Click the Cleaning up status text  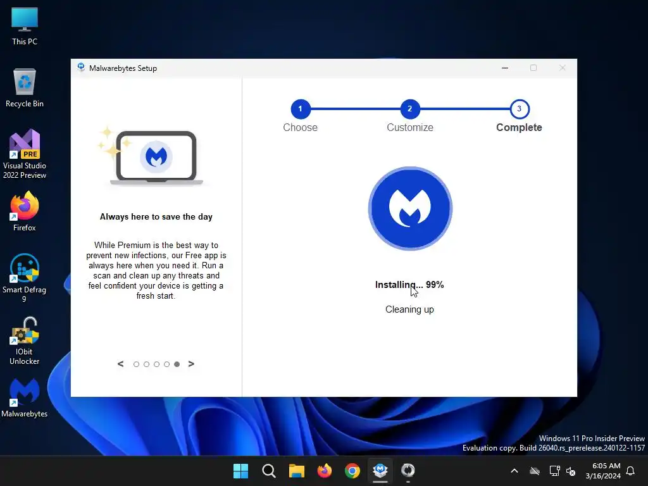[409, 309]
